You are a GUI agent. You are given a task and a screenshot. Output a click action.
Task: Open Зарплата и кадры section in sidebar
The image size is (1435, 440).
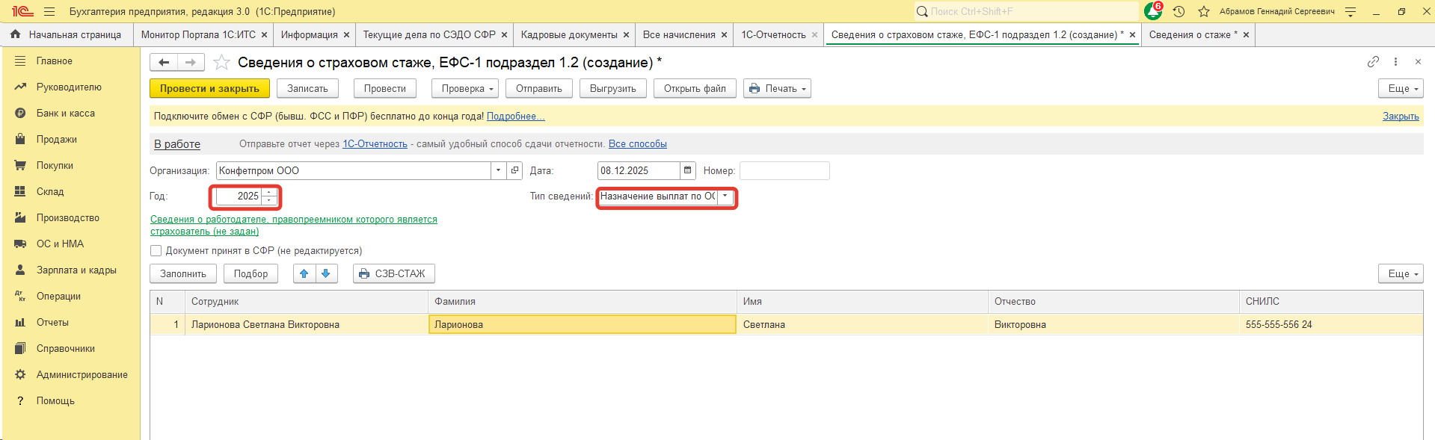pos(76,270)
